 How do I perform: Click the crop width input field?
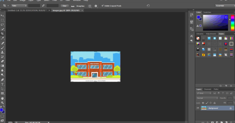pos(34,6)
